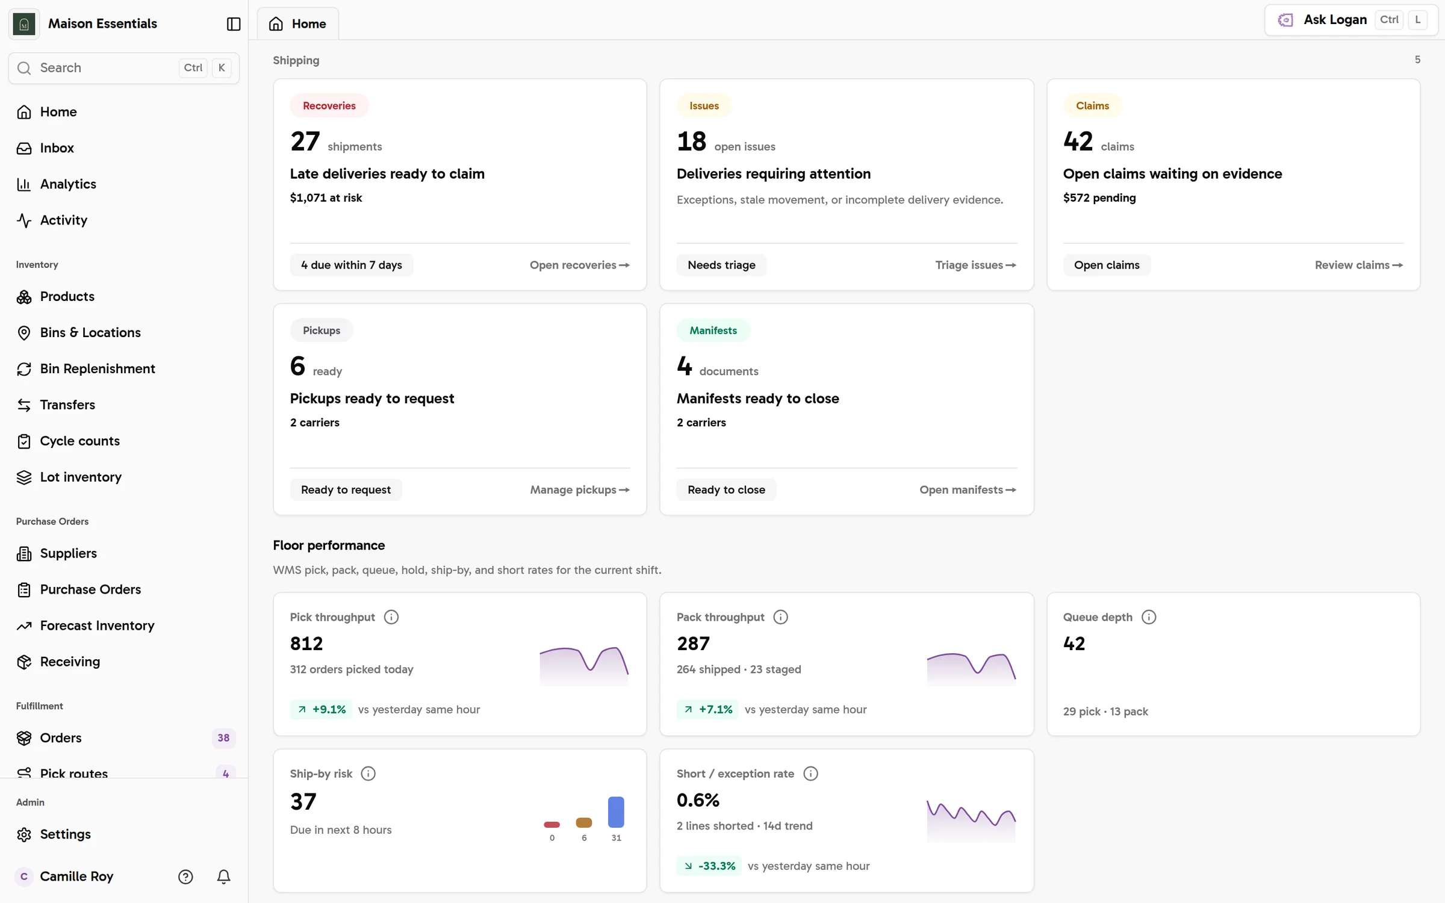Switch to the Home tab
This screenshot has height=903, width=1445.
(297, 23)
